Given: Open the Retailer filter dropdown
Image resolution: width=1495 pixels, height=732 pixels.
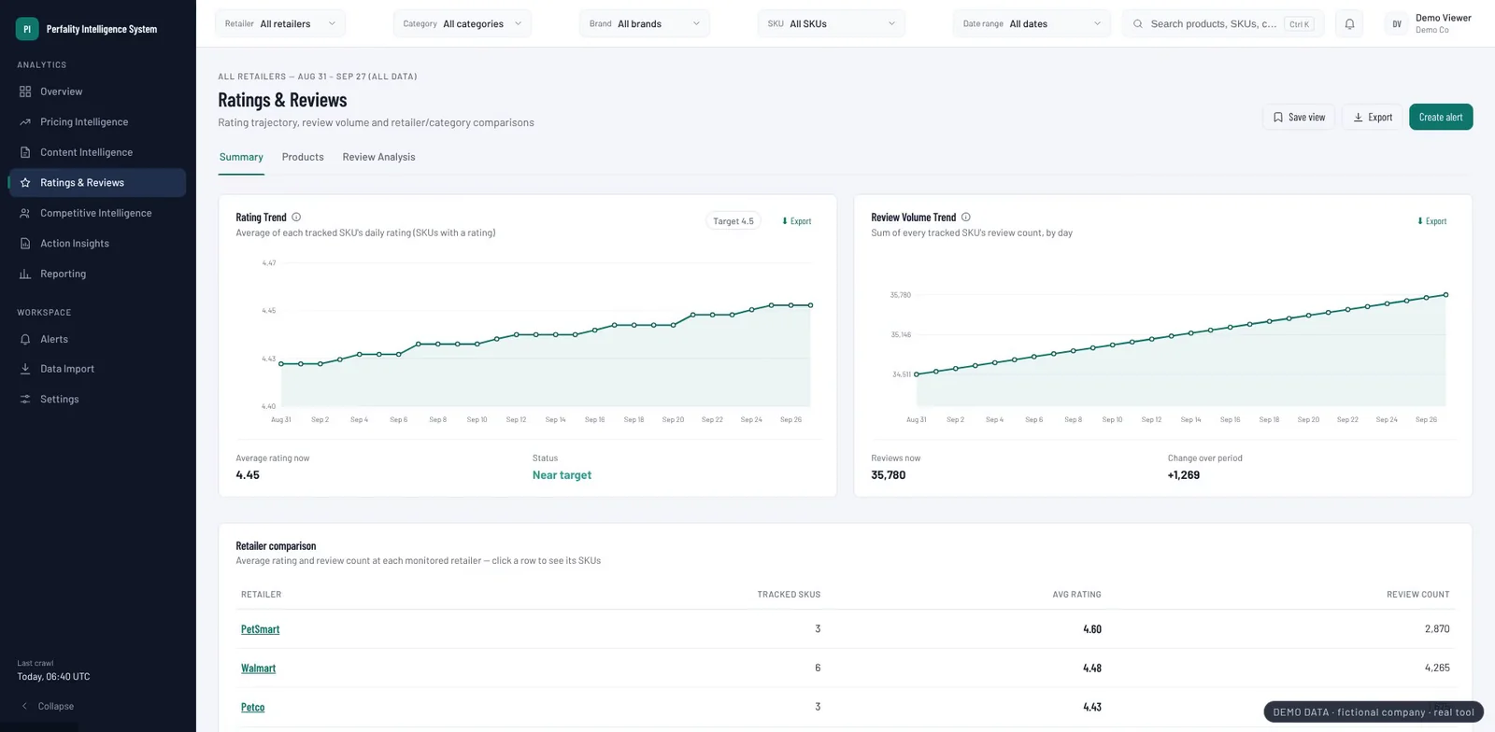Looking at the screenshot, I should (x=280, y=24).
